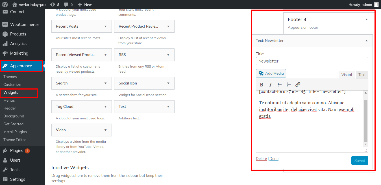
Task: Click the widget Title input field
Action: click(x=312, y=61)
